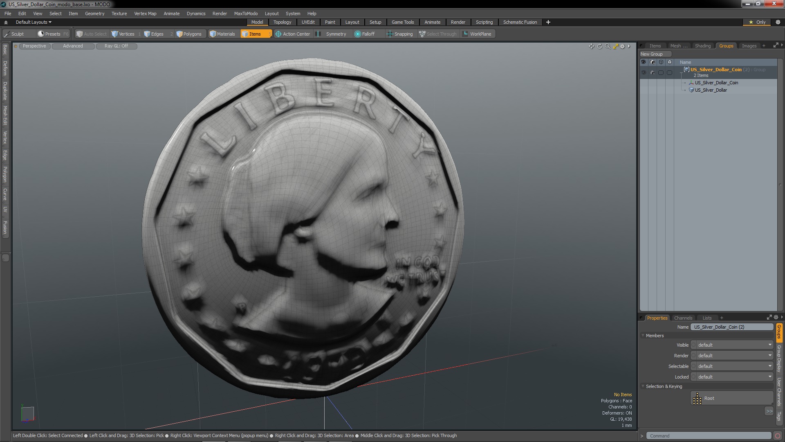This screenshot has width=785, height=442.
Task: Click the locator icon of US_Silver_Dollar_Coin item
Action: tap(691, 83)
